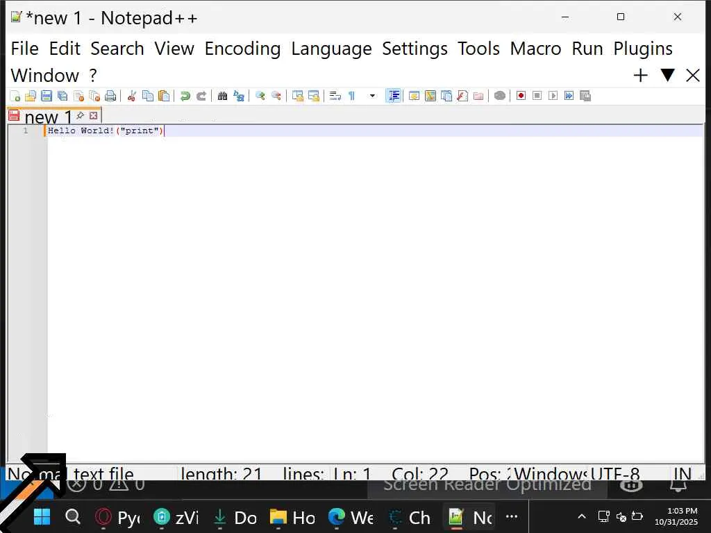711x533 pixels.
Task: Click the Print toolbar icon
Action: [110, 96]
